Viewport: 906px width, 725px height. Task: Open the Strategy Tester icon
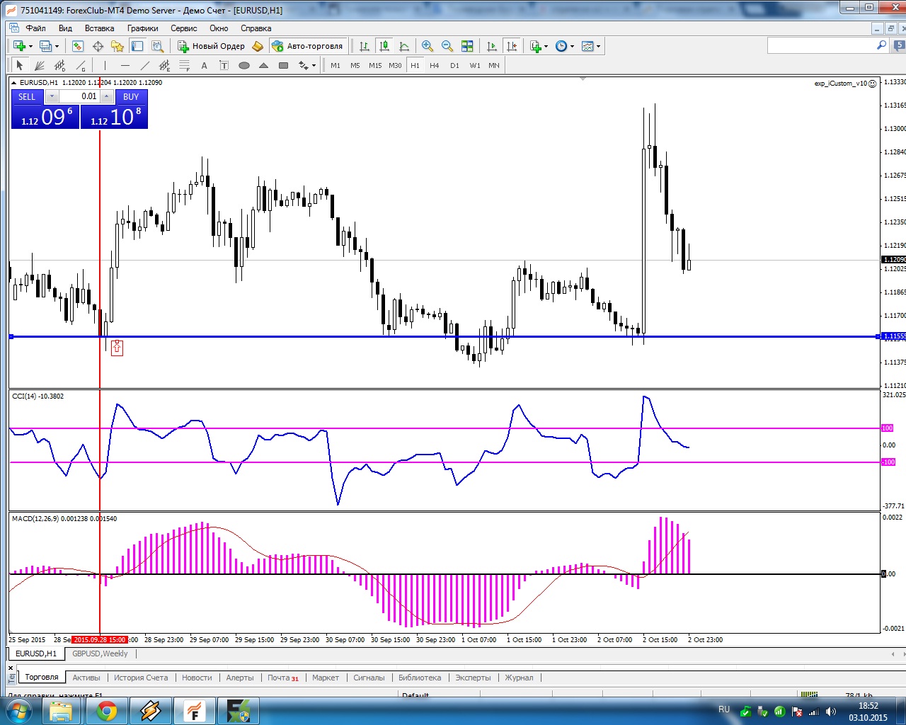click(157, 46)
